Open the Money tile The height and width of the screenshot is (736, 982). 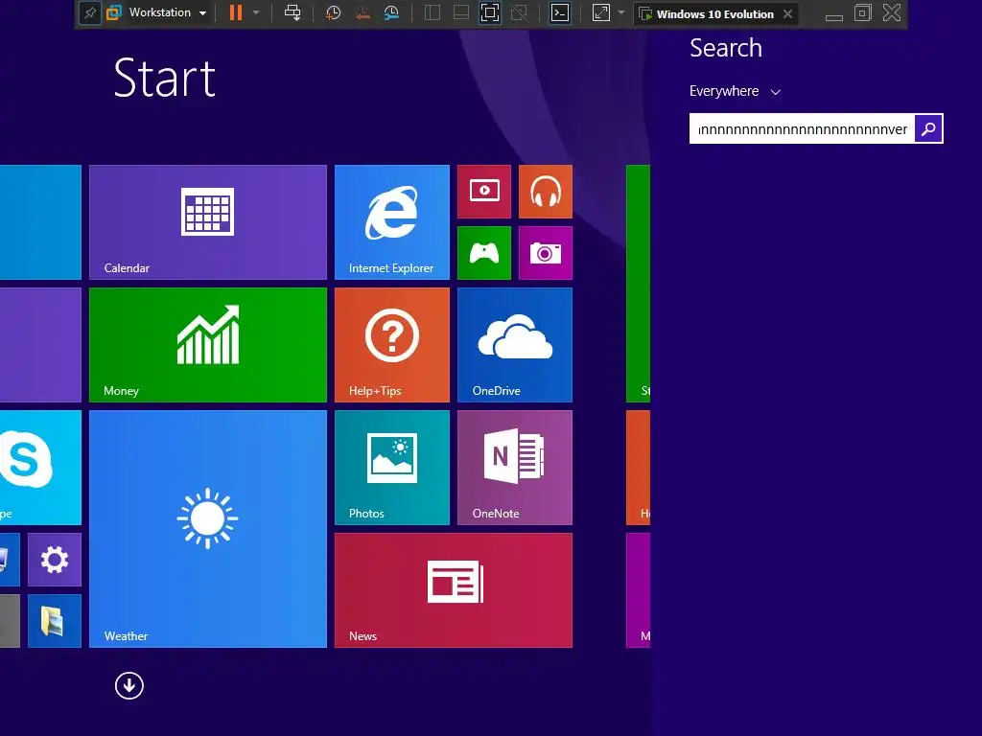[x=208, y=345]
